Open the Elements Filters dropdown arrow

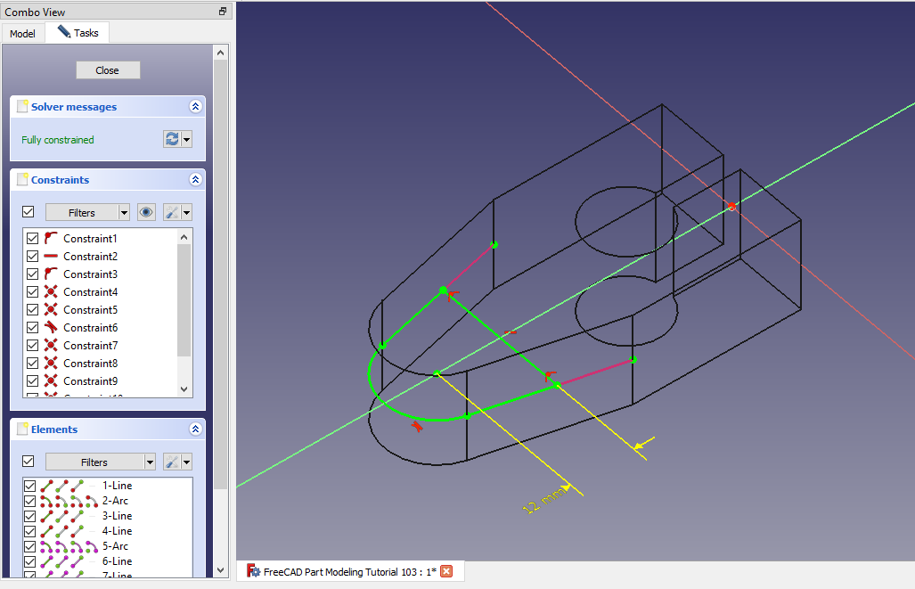pos(149,462)
